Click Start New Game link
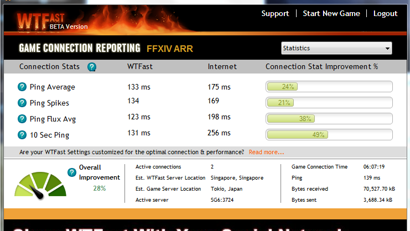 (x=331, y=14)
